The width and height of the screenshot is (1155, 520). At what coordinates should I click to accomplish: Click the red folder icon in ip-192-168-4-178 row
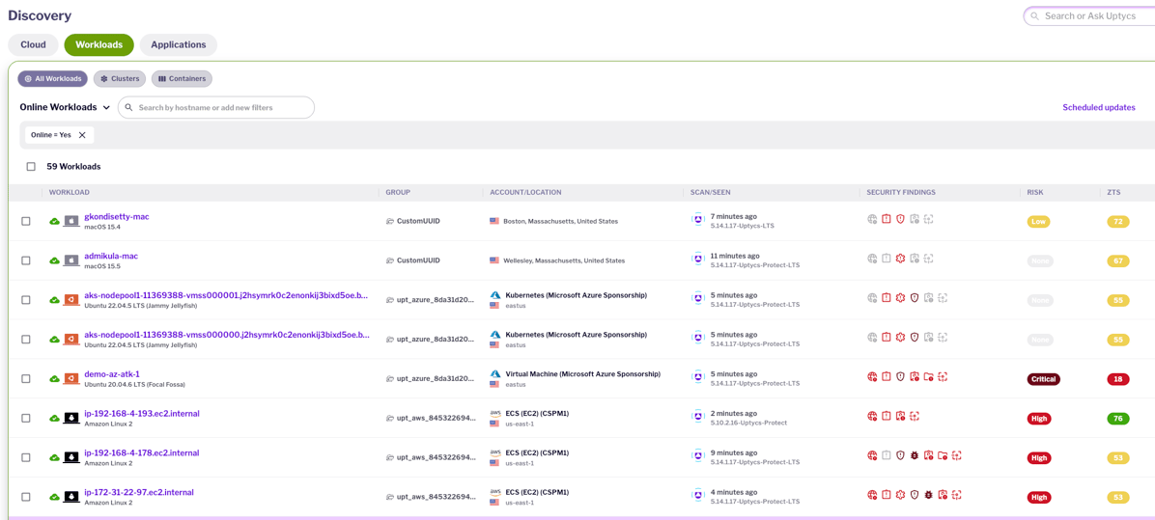point(943,455)
